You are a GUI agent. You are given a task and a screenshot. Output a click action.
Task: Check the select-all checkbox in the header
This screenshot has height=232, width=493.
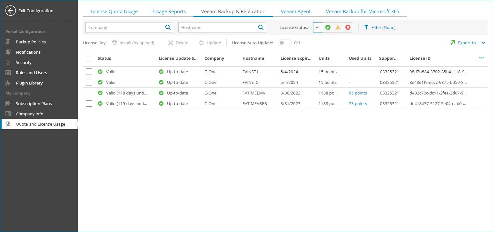point(89,58)
